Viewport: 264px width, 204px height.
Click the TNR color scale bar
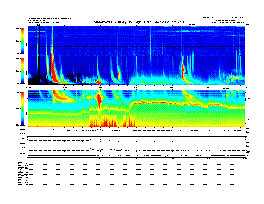[x=23, y=109]
